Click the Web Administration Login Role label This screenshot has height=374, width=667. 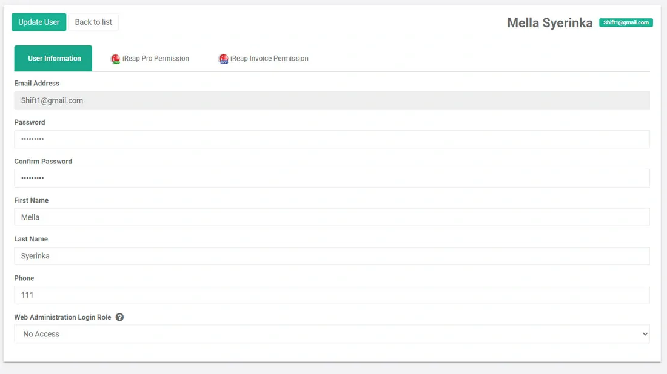(x=62, y=317)
